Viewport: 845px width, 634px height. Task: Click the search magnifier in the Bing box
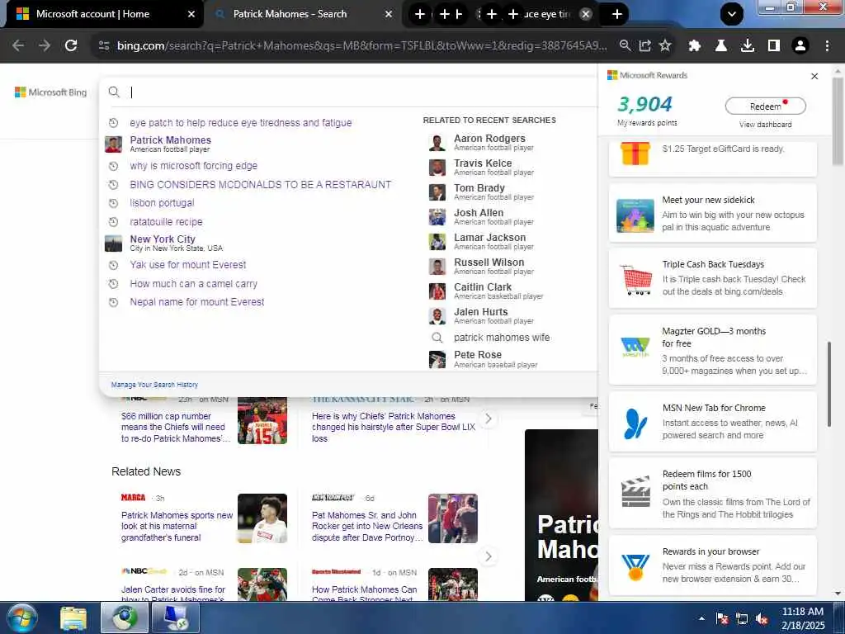[114, 92]
